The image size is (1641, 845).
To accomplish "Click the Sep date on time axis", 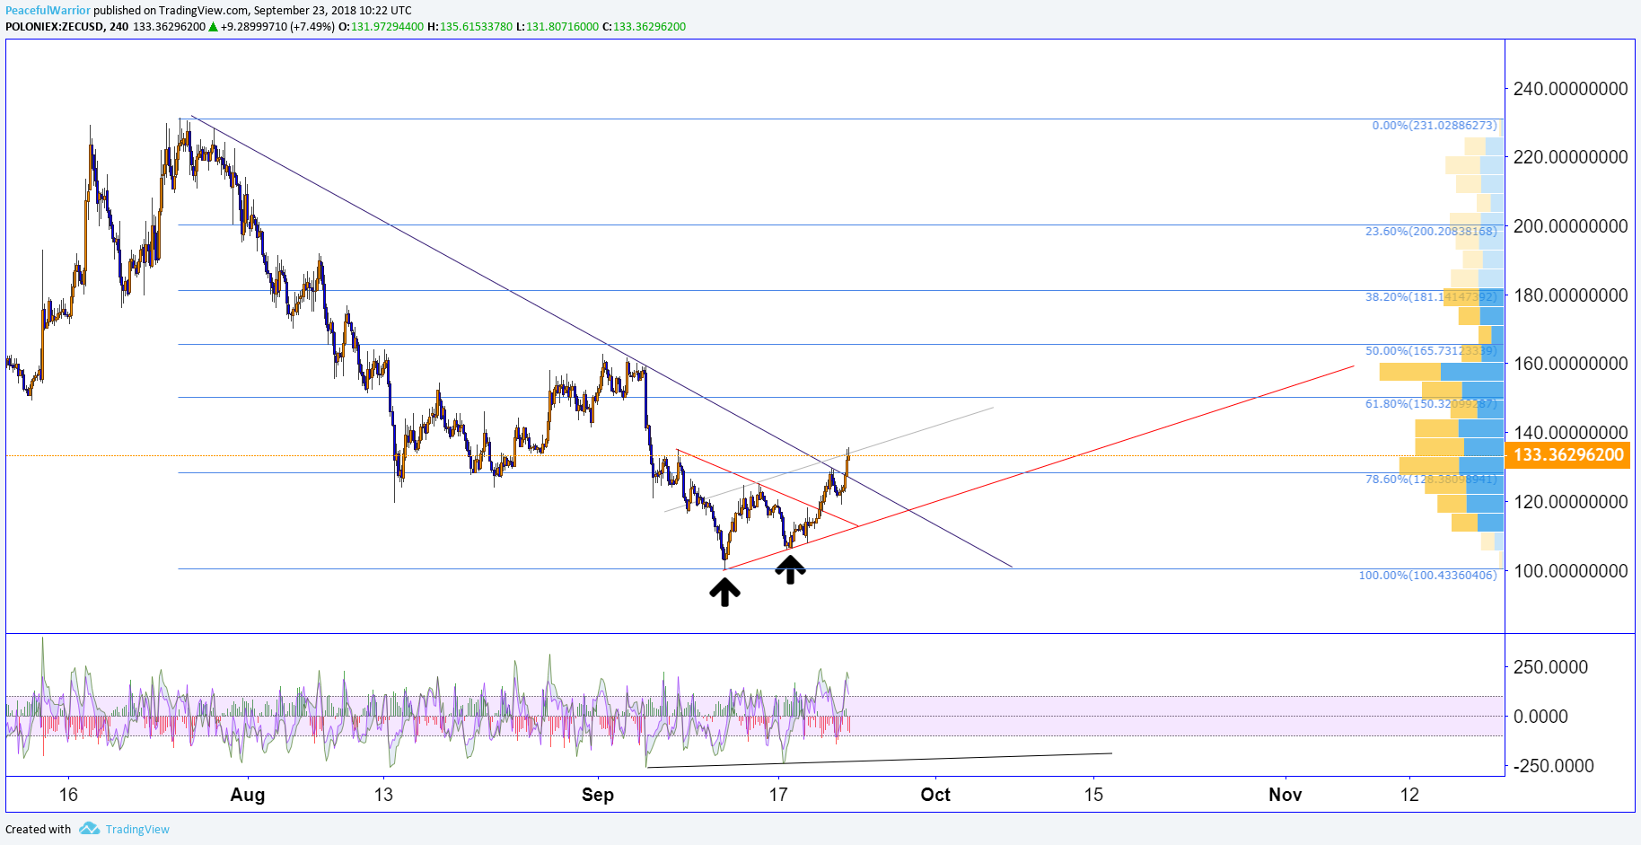I will click(598, 795).
